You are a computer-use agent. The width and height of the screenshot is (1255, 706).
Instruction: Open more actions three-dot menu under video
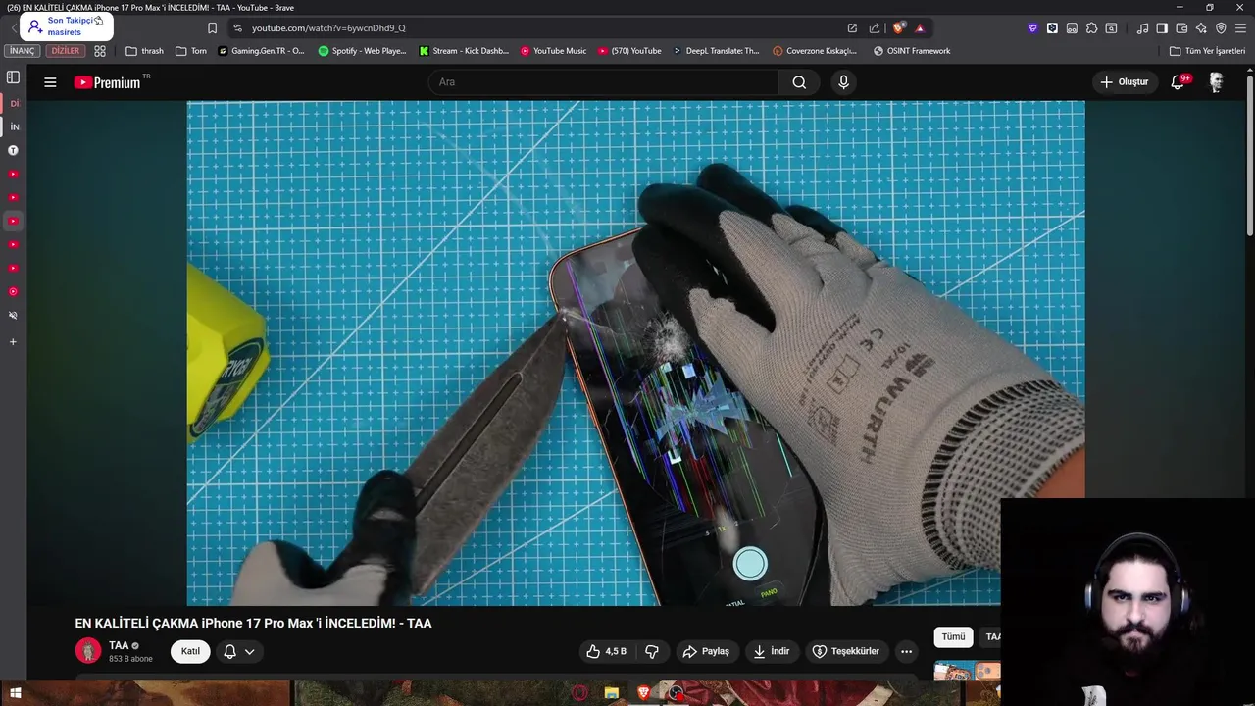[x=906, y=651]
